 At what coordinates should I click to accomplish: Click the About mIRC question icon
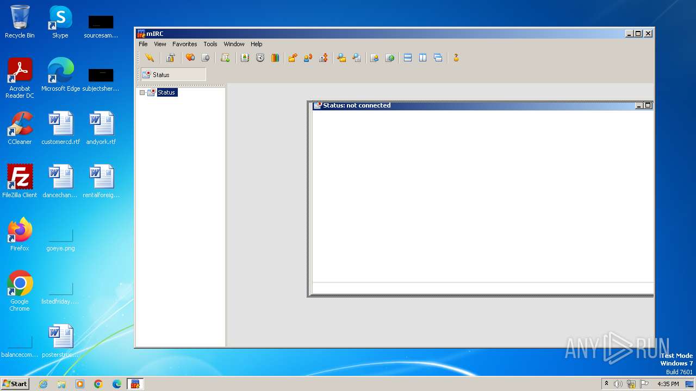click(456, 58)
